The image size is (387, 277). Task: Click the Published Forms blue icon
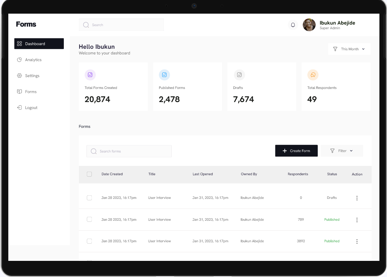coord(164,75)
